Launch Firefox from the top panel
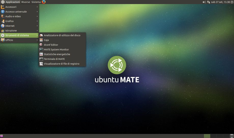Image resolution: width=234 pixels, height=138 pixels. click(x=44, y=2)
